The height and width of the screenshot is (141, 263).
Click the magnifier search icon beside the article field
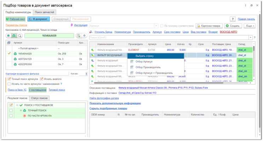[x=19, y=36]
